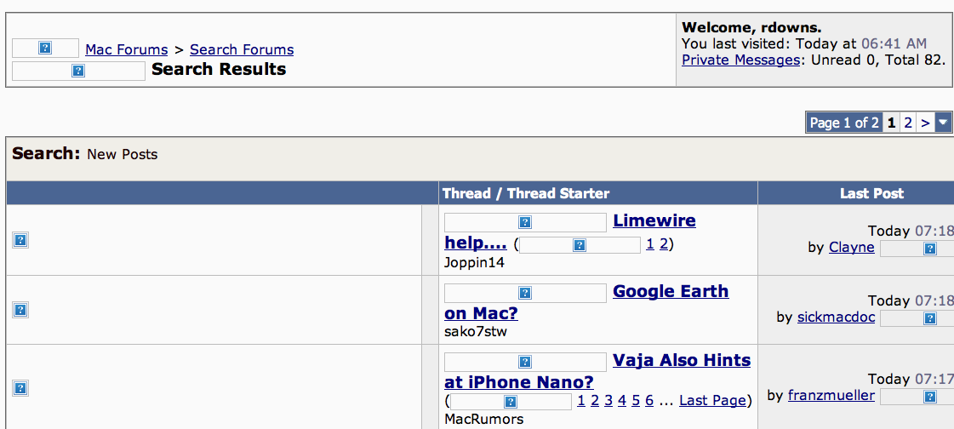Image resolution: width=954 pixels, height=429 pixels.
Task: Go to page 2 of search results
Action: tap(908, 123)
